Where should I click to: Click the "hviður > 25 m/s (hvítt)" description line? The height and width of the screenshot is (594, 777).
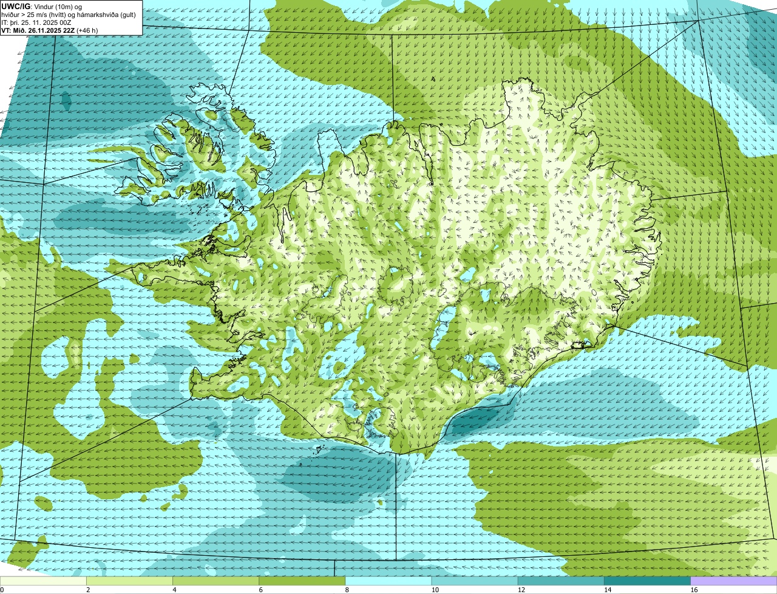(x=69, y=14)
